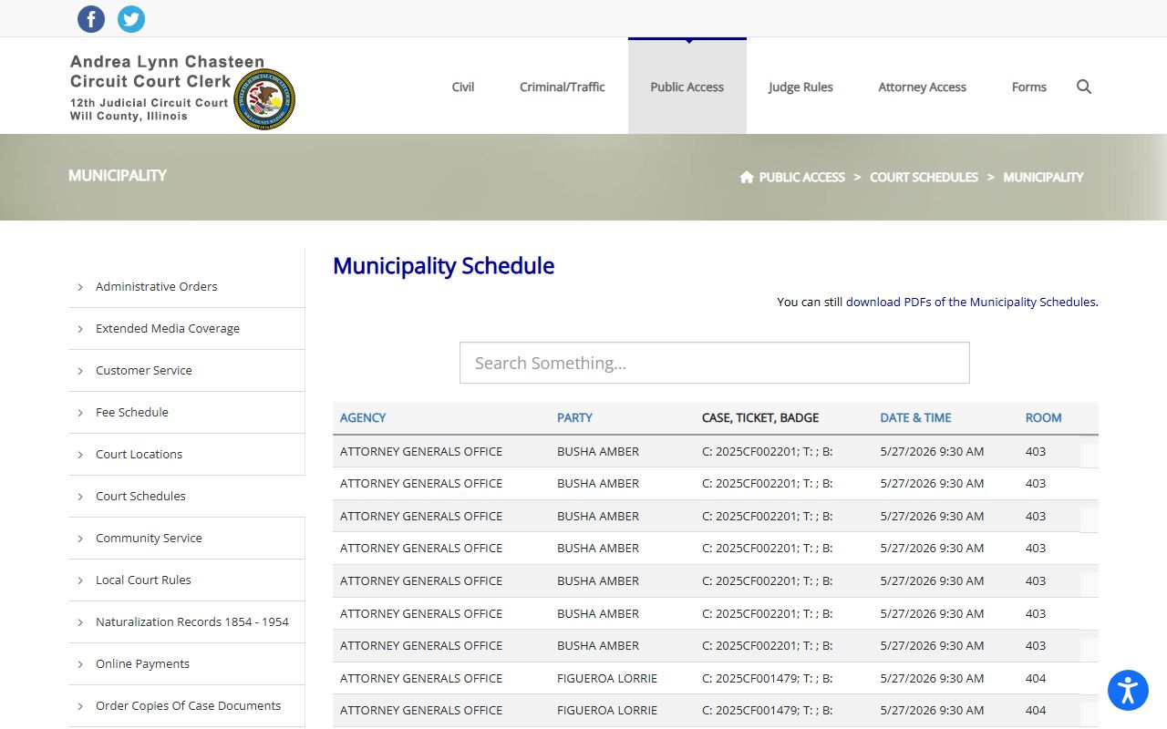
Task: Go to Court Schedules breadcrumb link
Action: pyautogui.click(x=924, y=177)
